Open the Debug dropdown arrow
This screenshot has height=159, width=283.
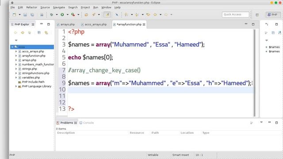[x=57, y=15]
